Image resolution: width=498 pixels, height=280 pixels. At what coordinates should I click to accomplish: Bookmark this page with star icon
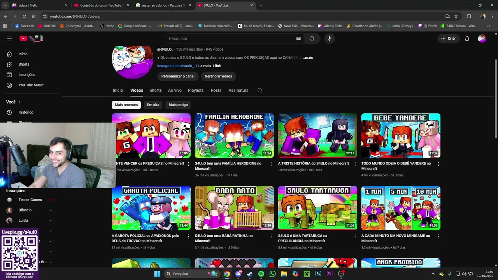(456, 16)
